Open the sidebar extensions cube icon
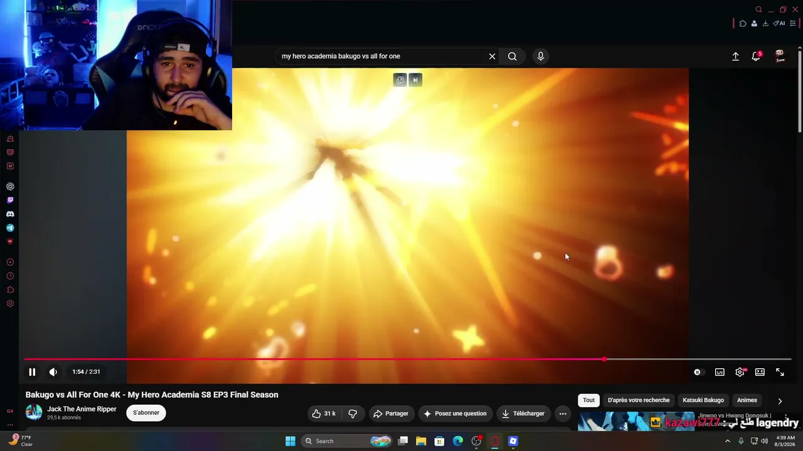Screen dimensions: 803x451 coord(10,290)
